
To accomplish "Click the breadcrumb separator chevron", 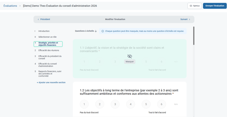I will click(x=20, y=6).
